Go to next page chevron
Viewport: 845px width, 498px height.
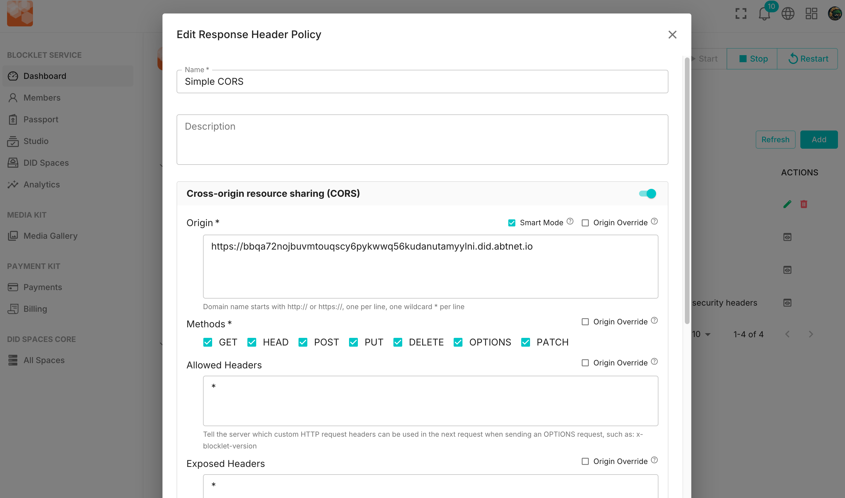[811, 334]
